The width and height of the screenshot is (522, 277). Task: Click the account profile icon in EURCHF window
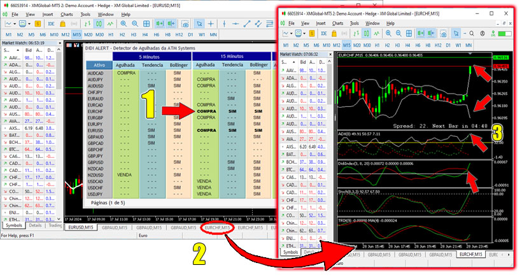coord(483,33)
